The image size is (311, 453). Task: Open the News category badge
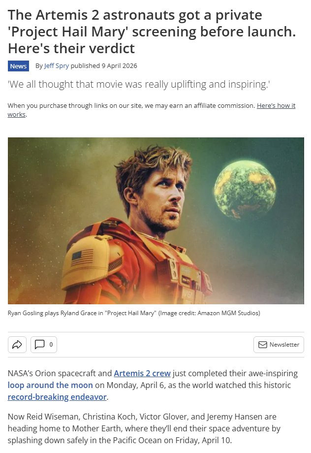[x=18, y=66]
